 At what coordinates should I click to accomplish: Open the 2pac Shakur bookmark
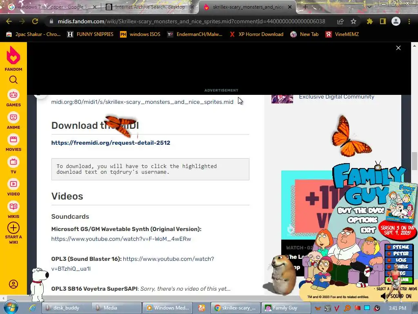(33, 34)
